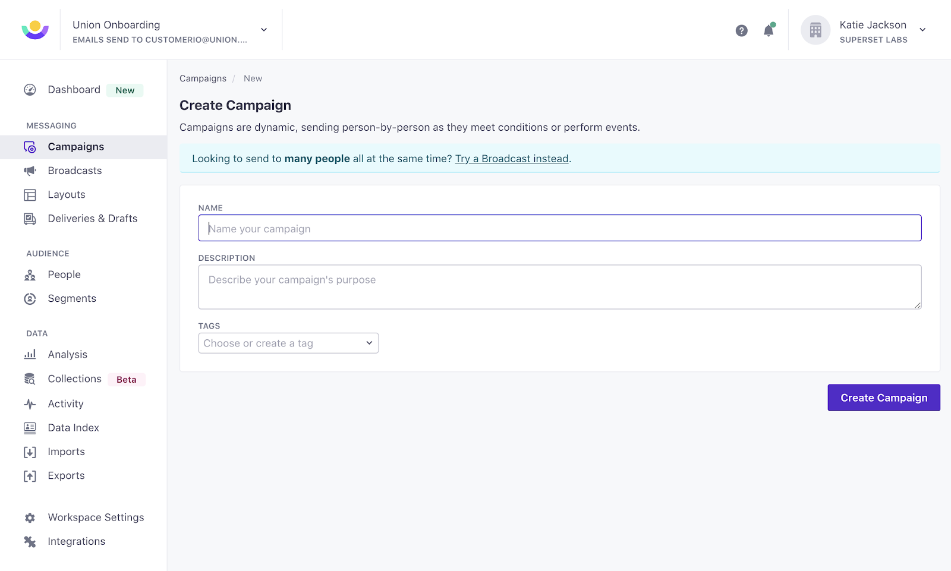
Task: Navigate to People in the Audience section
Action: pyautogui.click(x=64, y=275)
